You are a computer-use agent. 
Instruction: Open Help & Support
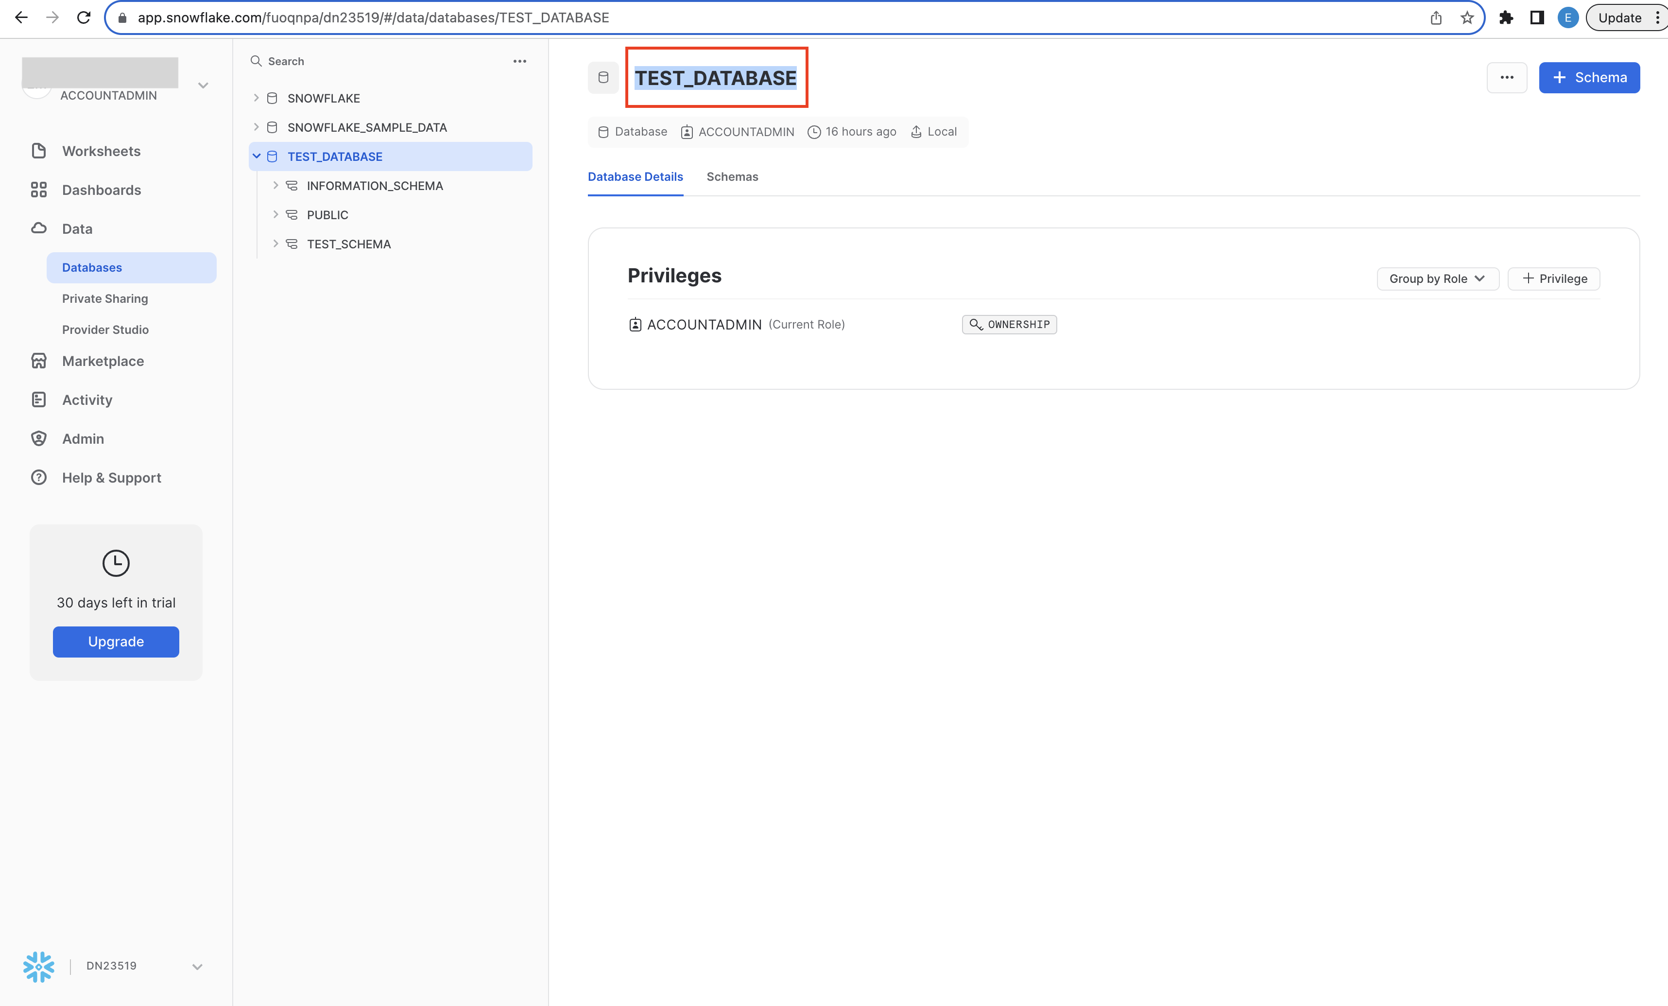click(x=112, y=478)
